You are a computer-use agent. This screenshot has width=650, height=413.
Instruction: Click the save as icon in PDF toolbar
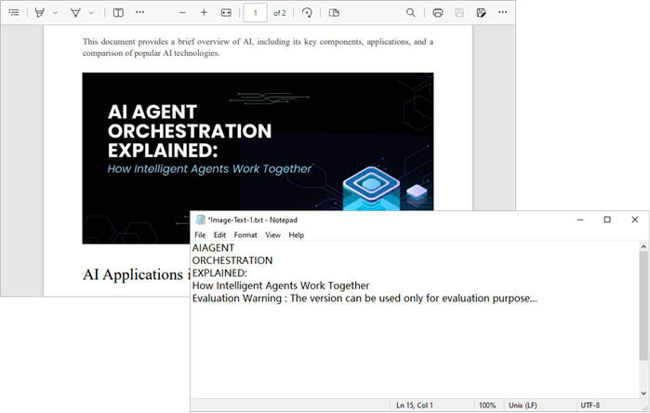click(x=481, y=13)
